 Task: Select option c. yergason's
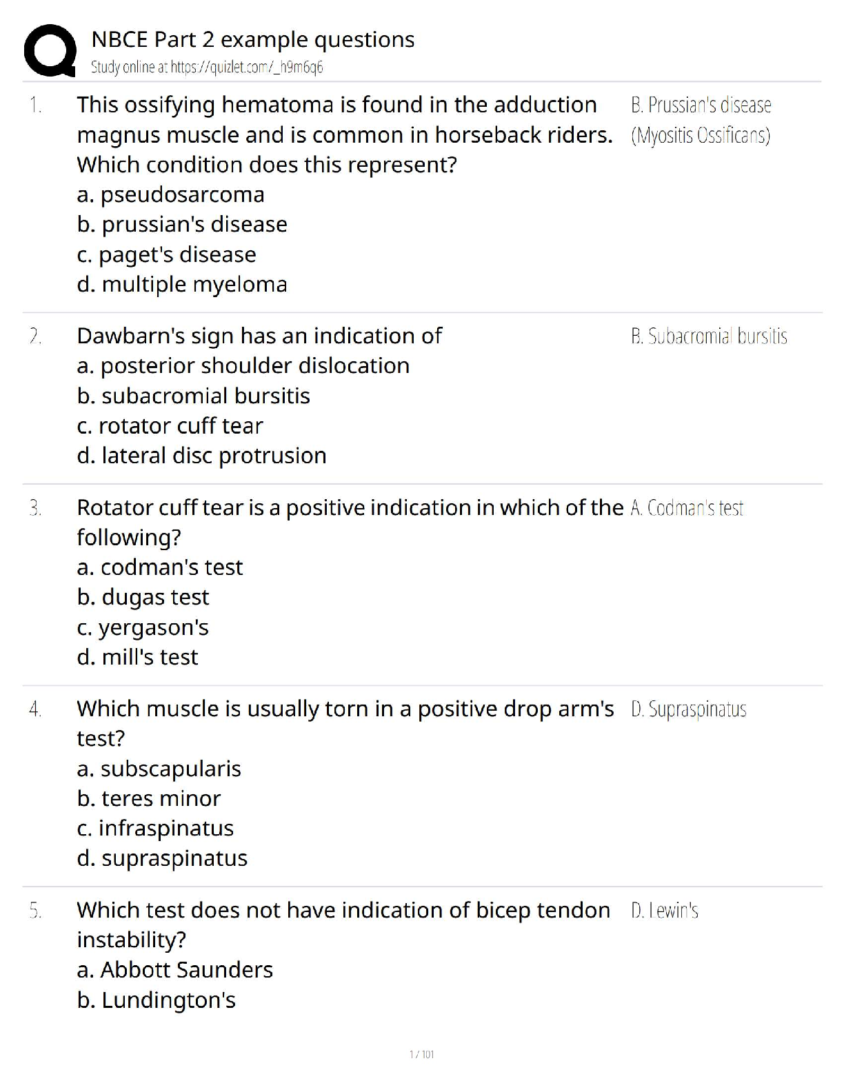click(143, 627)
